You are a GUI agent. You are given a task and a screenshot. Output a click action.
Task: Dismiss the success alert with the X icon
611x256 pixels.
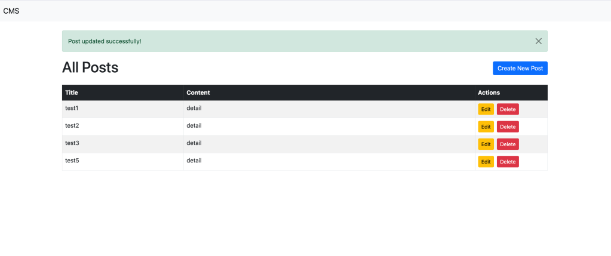(x=538, y=41)
